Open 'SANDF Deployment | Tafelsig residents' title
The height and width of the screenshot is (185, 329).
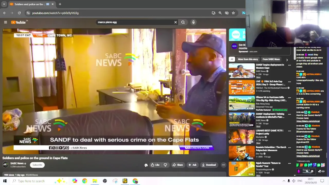[270, 115]
